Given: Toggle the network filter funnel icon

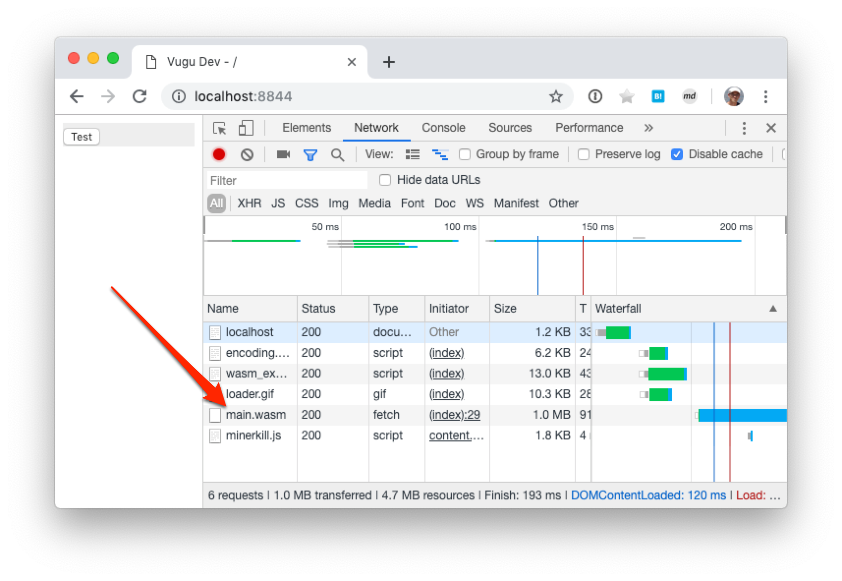Looking at the screenshot, I should 310,155.
